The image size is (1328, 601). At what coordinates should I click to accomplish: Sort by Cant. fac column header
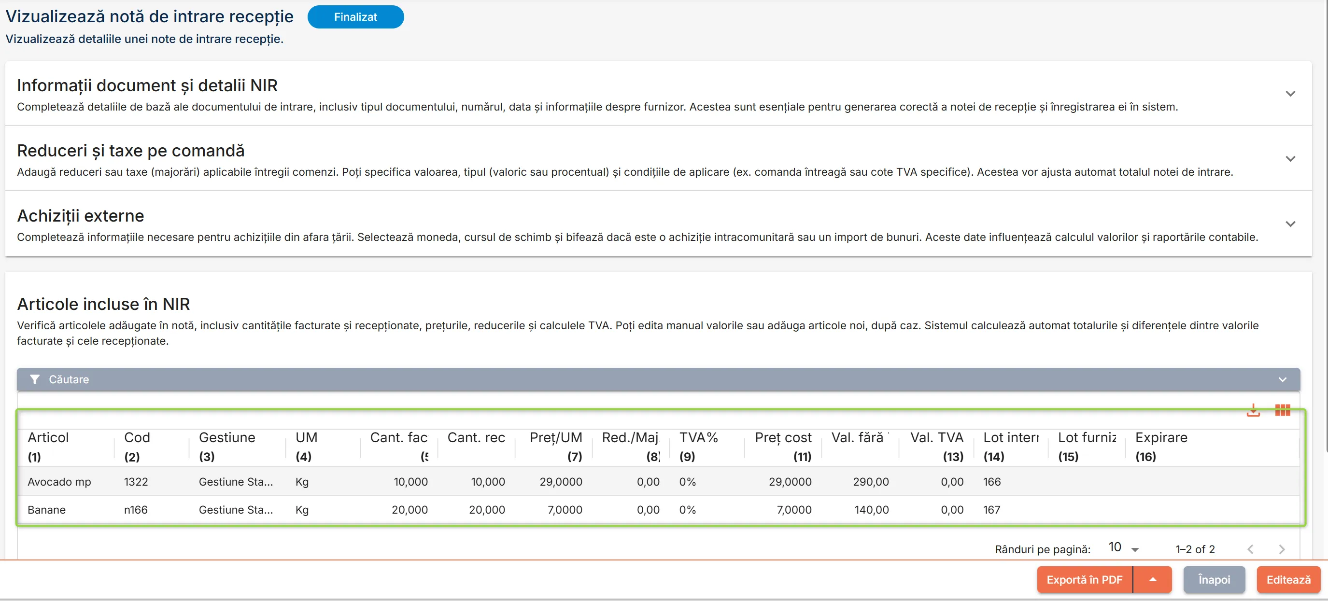point(398,438)
